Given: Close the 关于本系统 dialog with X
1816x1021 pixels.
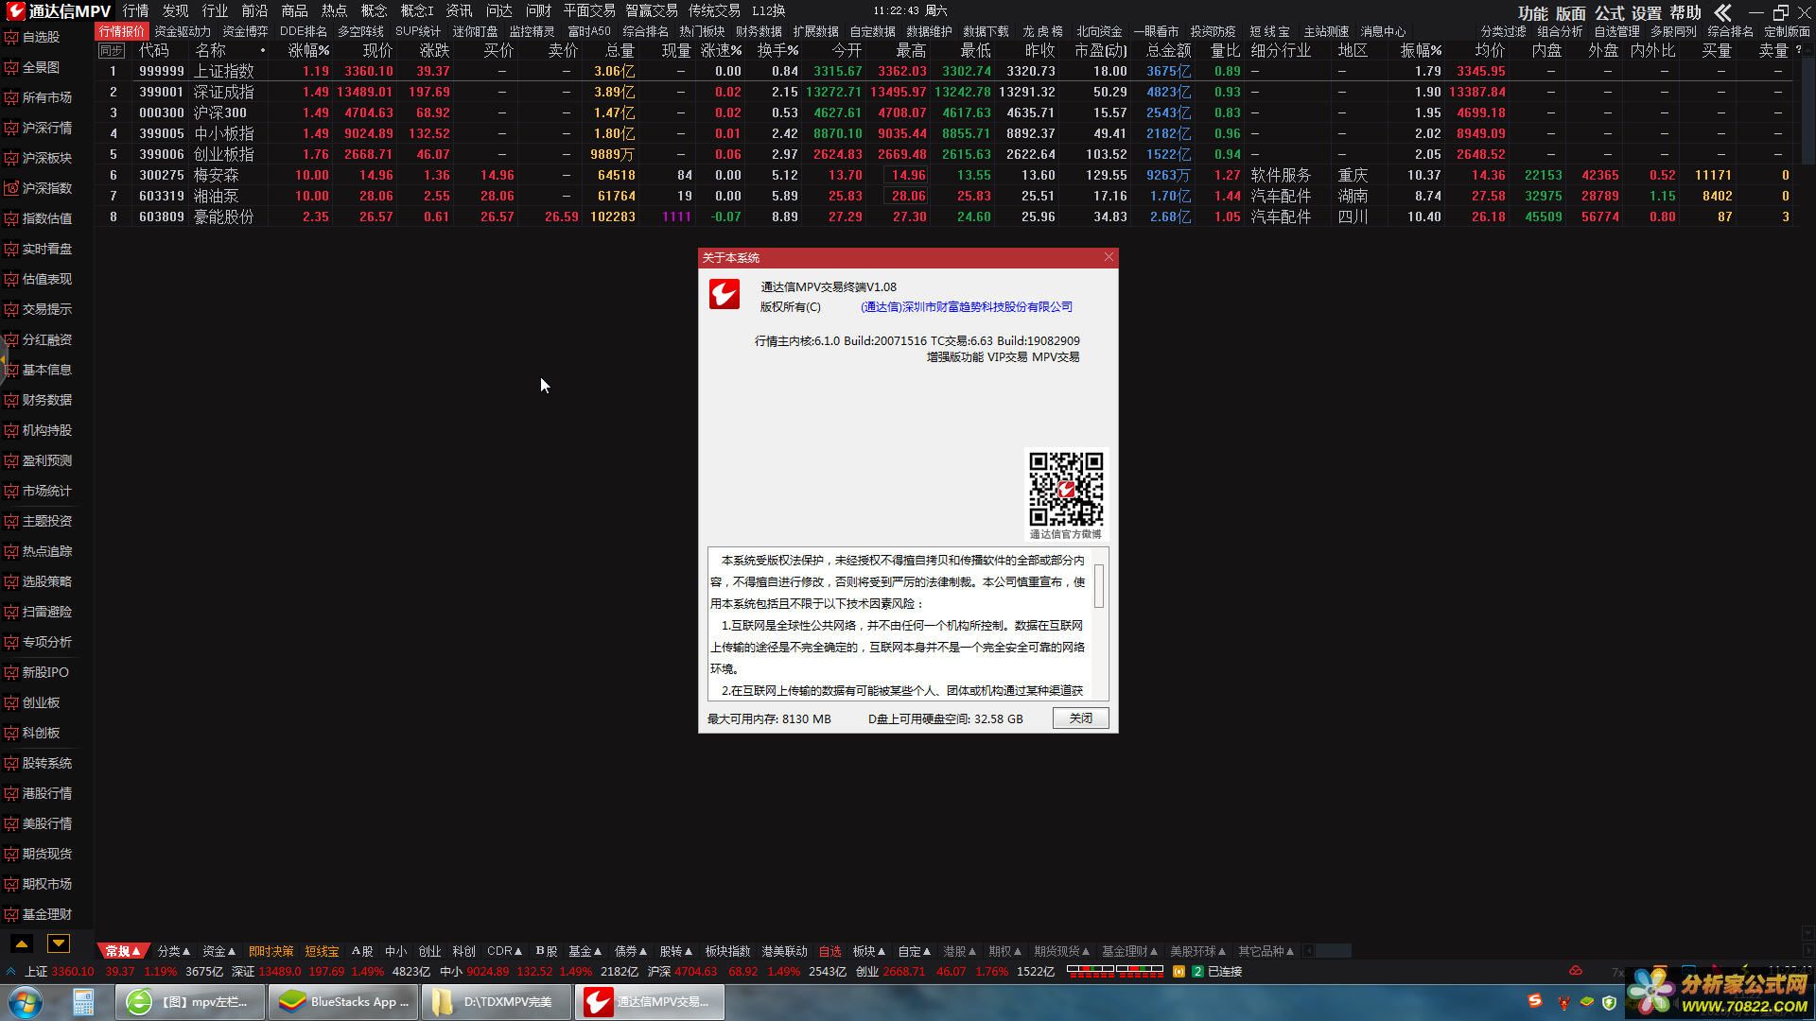Looking at the screenshot, I should coord(1109,257).
